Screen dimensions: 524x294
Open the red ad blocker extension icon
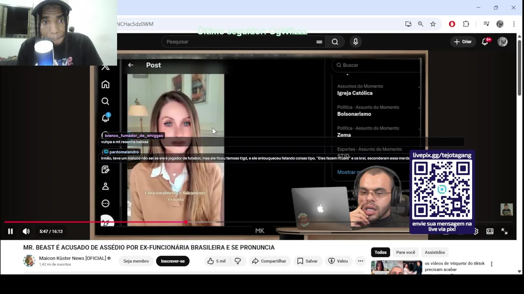tap(452, 24)
